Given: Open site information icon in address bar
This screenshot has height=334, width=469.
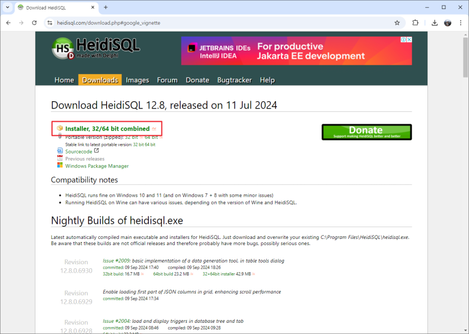Looking at the screenshot, I should tap(50, 22).
